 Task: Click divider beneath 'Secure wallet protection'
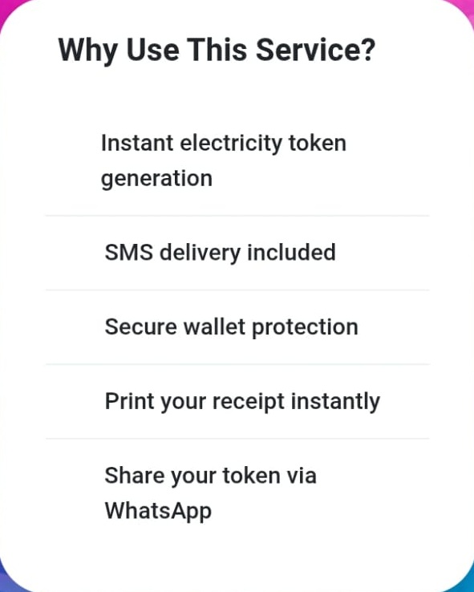coord(237,364)
